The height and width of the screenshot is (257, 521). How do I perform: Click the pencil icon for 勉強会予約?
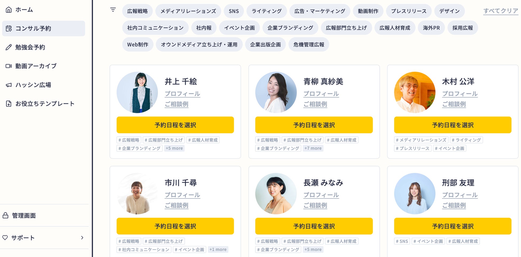click(x=9, y=47)
